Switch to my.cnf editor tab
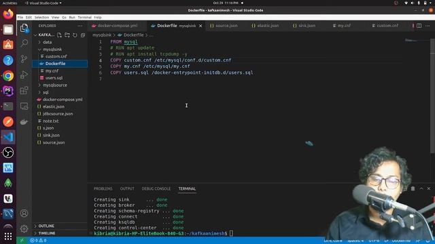Screen dimensions: 435x244 [x=344, y=26]
